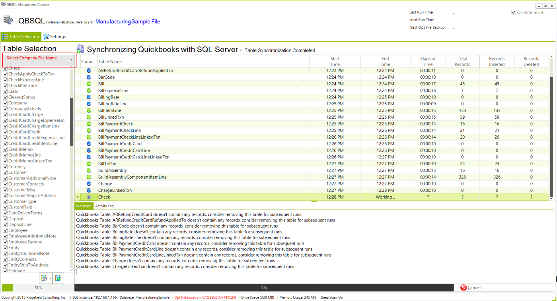
Task: Click the status icon of BillPaymentCreditCard row
Action: point(89,144)
